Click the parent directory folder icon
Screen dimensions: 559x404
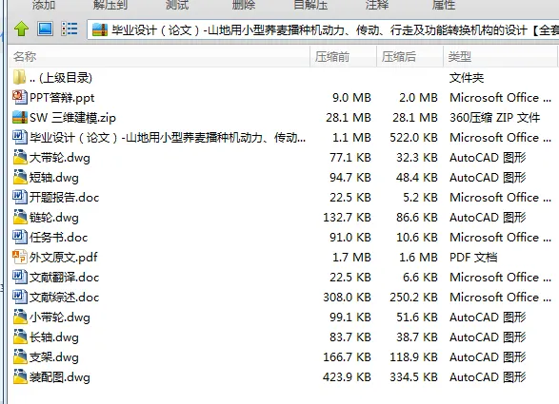point(19,77)
